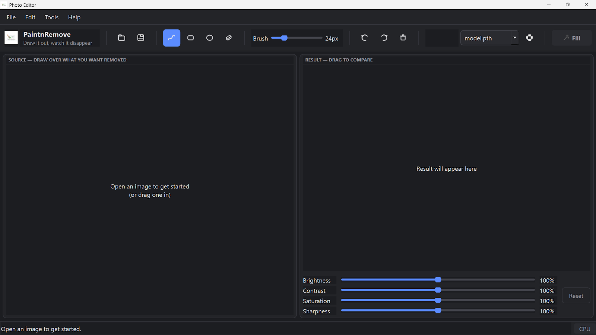Open the Help menu

point(74,17)
